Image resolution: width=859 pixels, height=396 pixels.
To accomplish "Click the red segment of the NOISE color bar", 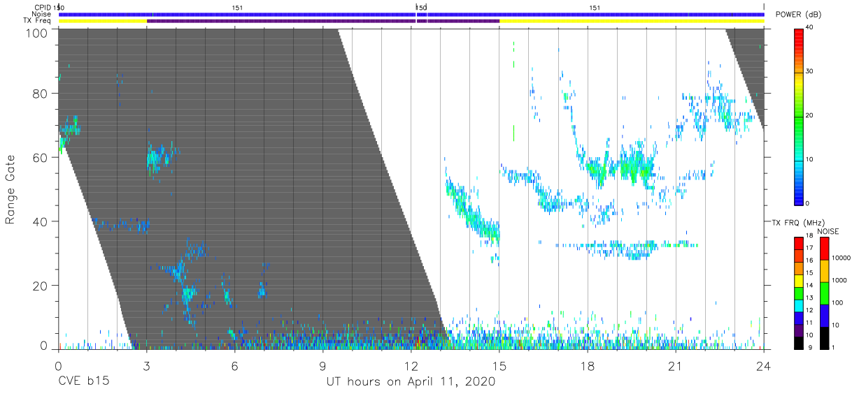I will [824, 249].
